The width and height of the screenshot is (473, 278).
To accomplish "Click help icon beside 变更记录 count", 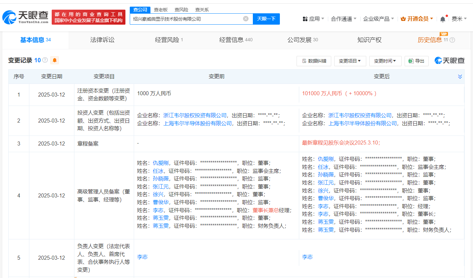I will [45, 60].
